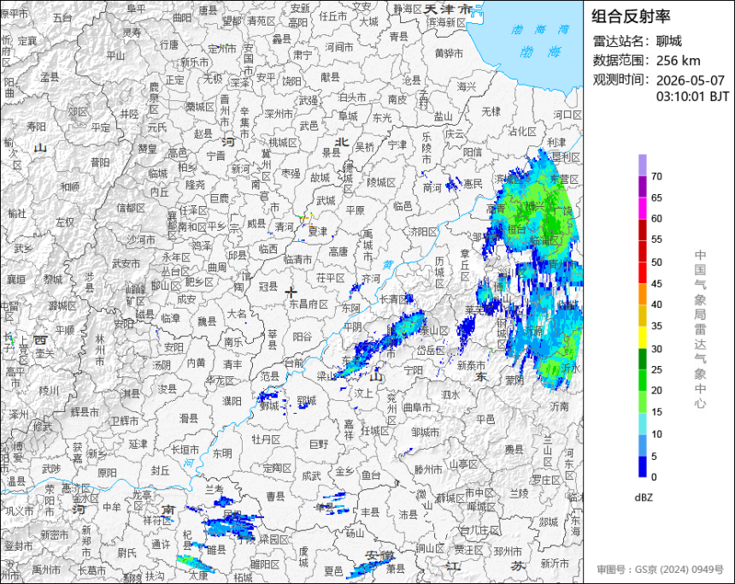
Task: Click the purple 65–70 dBZ swatch
Action: coord(643,186)
